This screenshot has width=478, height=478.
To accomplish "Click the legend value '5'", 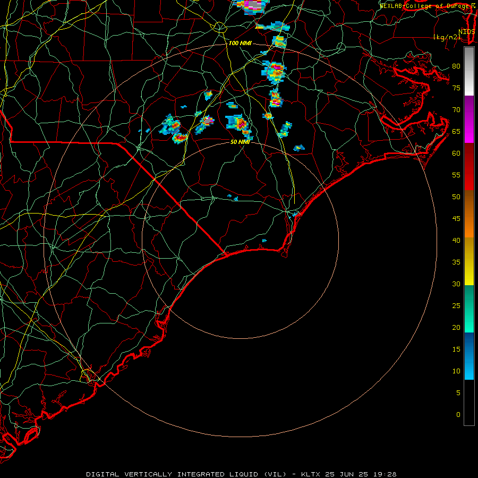I will coord(458,393).
